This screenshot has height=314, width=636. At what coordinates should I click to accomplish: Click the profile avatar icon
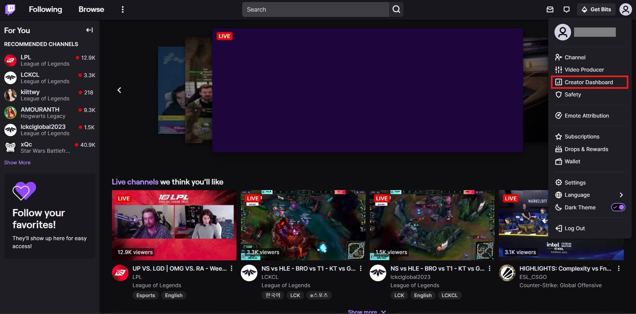point(625,9)
